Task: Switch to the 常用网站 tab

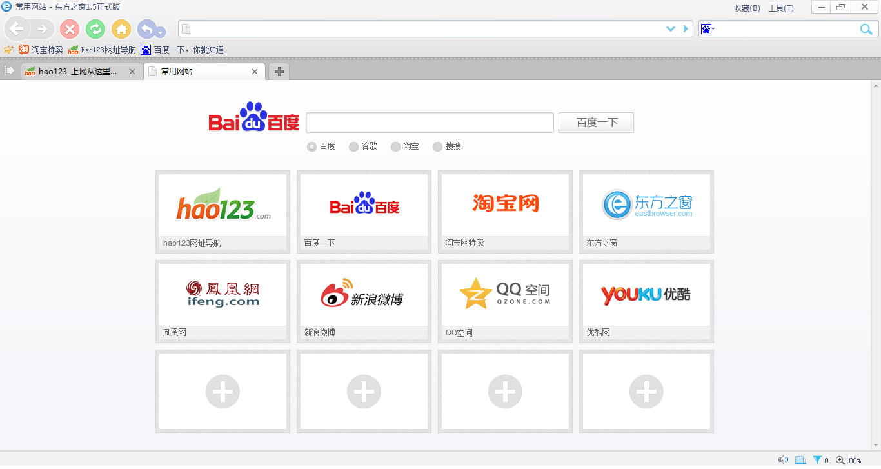Action: point(204,72)
